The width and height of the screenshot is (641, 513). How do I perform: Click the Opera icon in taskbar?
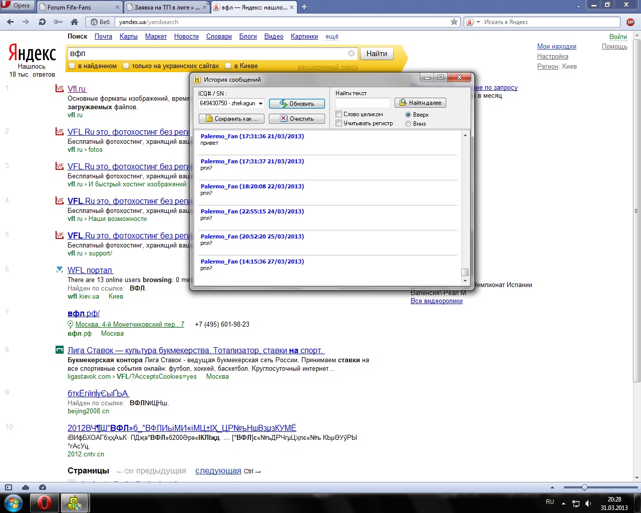44,502
